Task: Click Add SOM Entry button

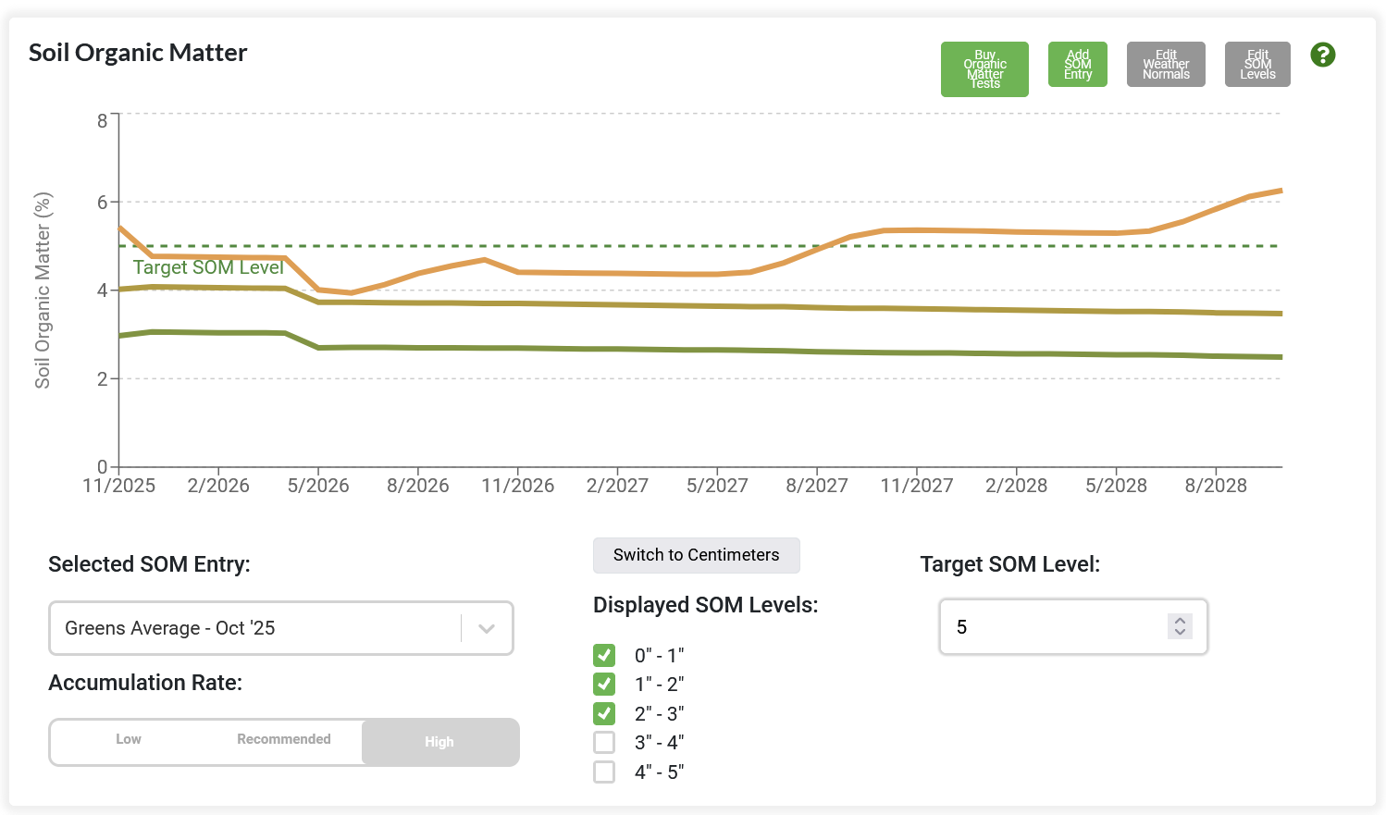Action: (x=1078, y=65)
